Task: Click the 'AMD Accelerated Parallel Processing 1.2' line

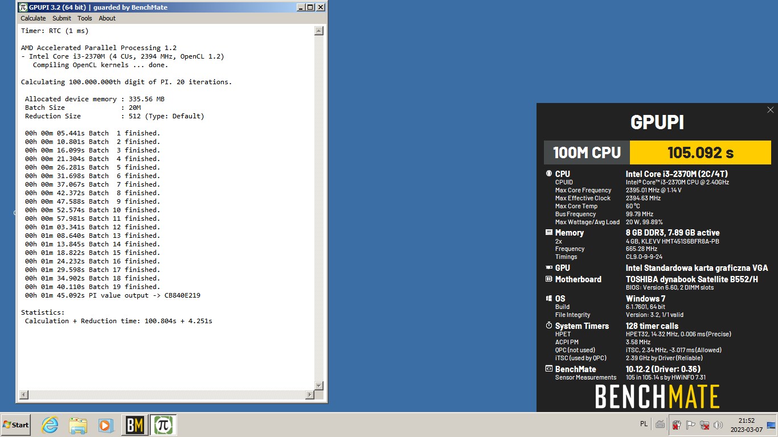Action: (x=99, y=48)
